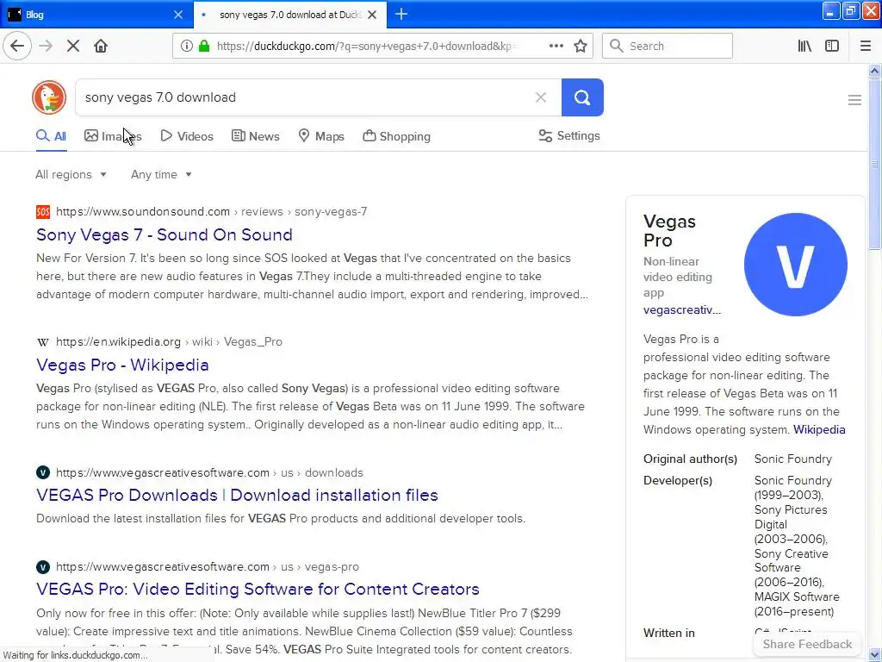
Task: Bookmark this page with the star icon
Action: [581, 47]
